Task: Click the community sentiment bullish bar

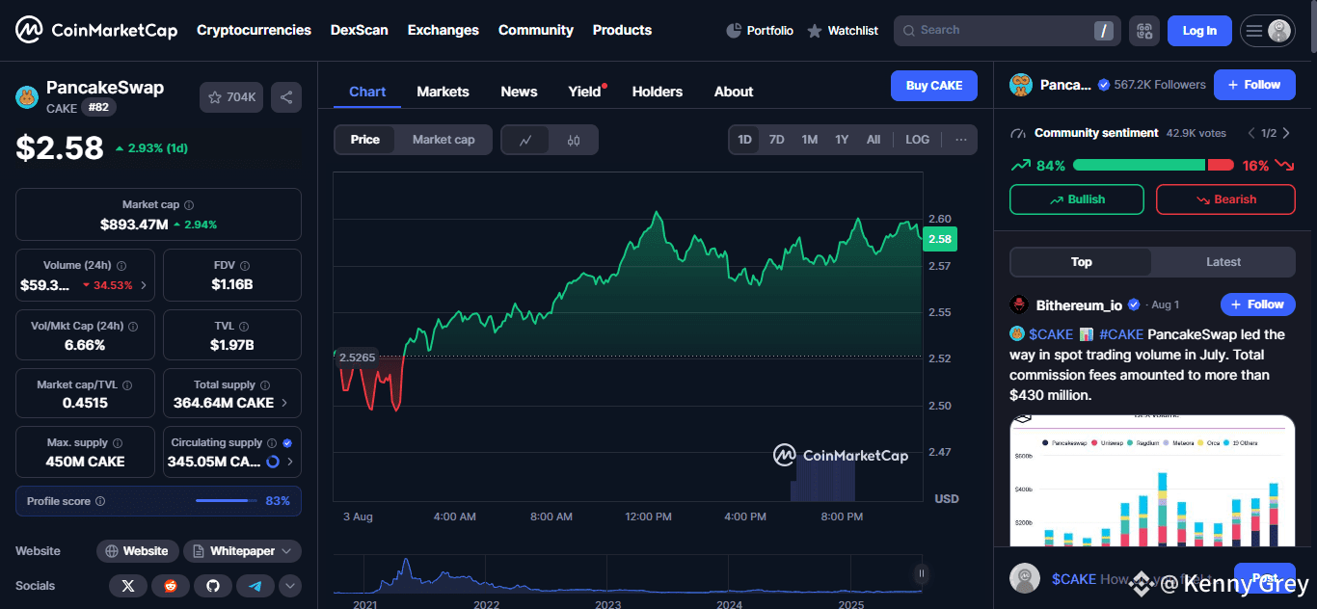Action: [1139, 166]
